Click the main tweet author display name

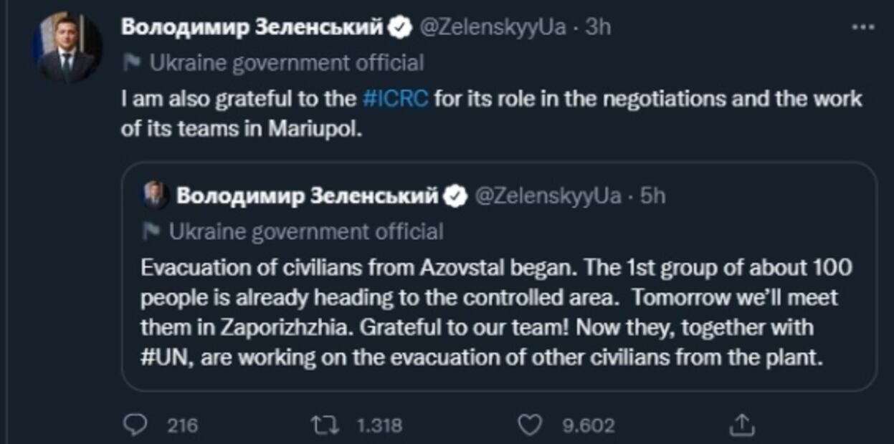coord(252,27)
